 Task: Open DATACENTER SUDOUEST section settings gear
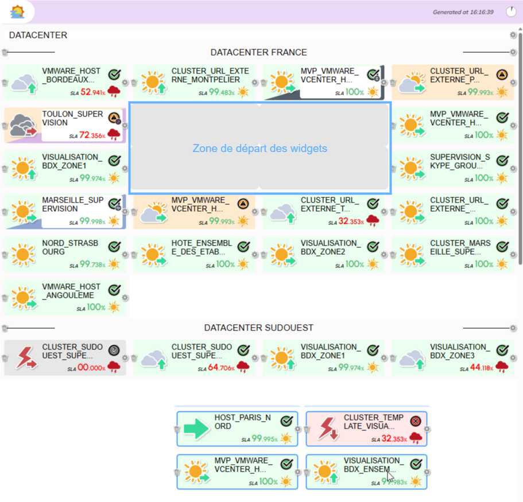(x=513, y=328)
